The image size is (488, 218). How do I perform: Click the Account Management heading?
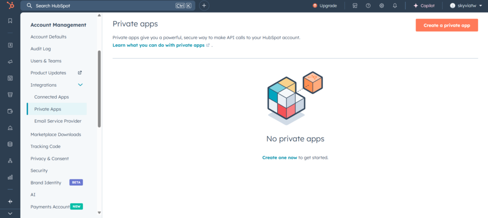point(58,25)
